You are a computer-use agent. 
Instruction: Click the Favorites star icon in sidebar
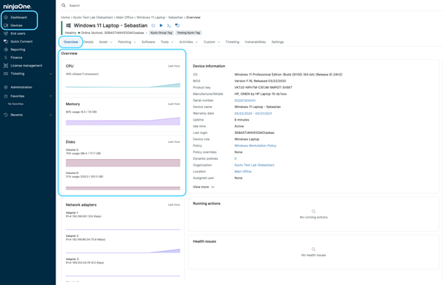[6, 96]
